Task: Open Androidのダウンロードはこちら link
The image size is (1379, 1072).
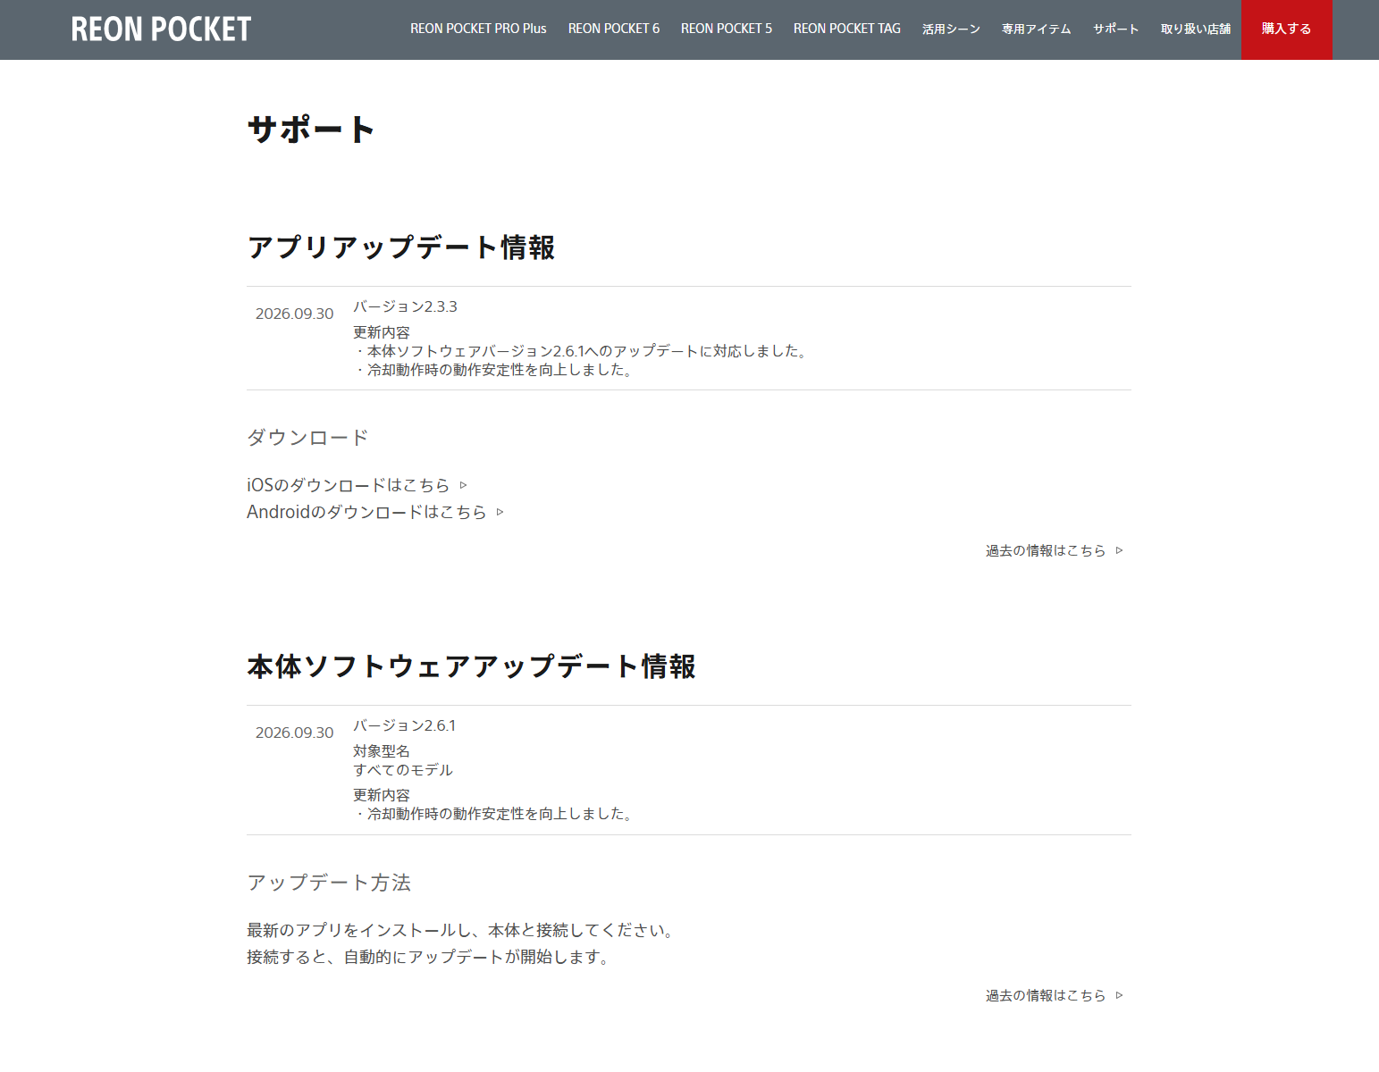Action: [x=366, y=512]
